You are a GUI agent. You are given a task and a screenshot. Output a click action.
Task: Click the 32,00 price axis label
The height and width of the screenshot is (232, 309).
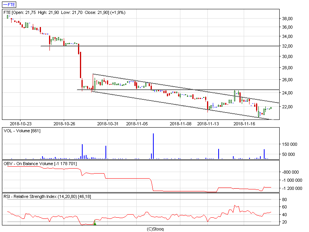pos(287,46)
